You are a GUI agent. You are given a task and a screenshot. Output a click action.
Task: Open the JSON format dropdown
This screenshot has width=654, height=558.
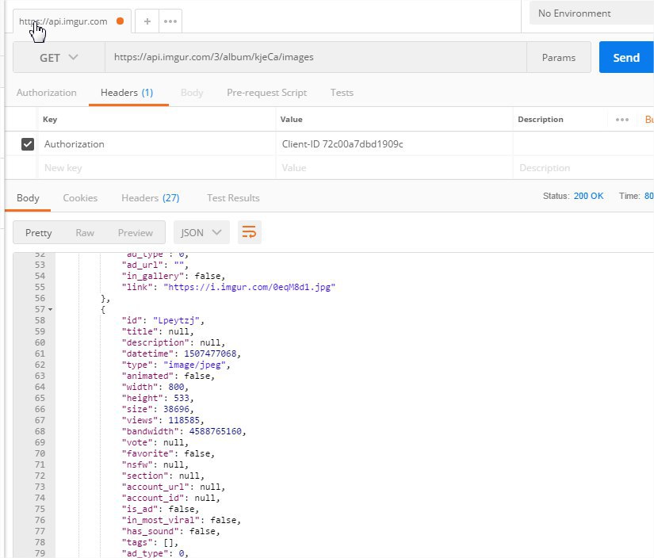click(201, 232)
